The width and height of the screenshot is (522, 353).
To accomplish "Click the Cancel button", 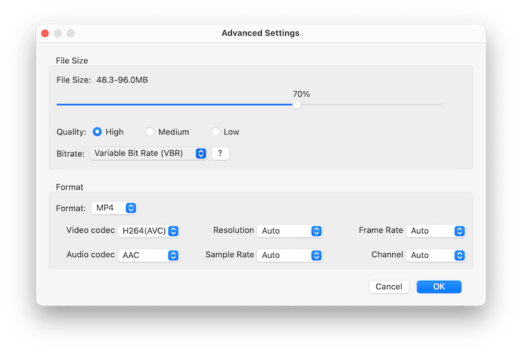I will pyautogui.click(x=389, y=286).
